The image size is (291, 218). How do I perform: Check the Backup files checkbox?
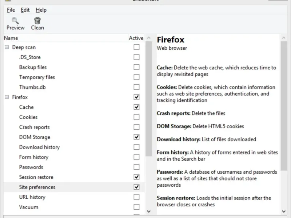point(136,67)
